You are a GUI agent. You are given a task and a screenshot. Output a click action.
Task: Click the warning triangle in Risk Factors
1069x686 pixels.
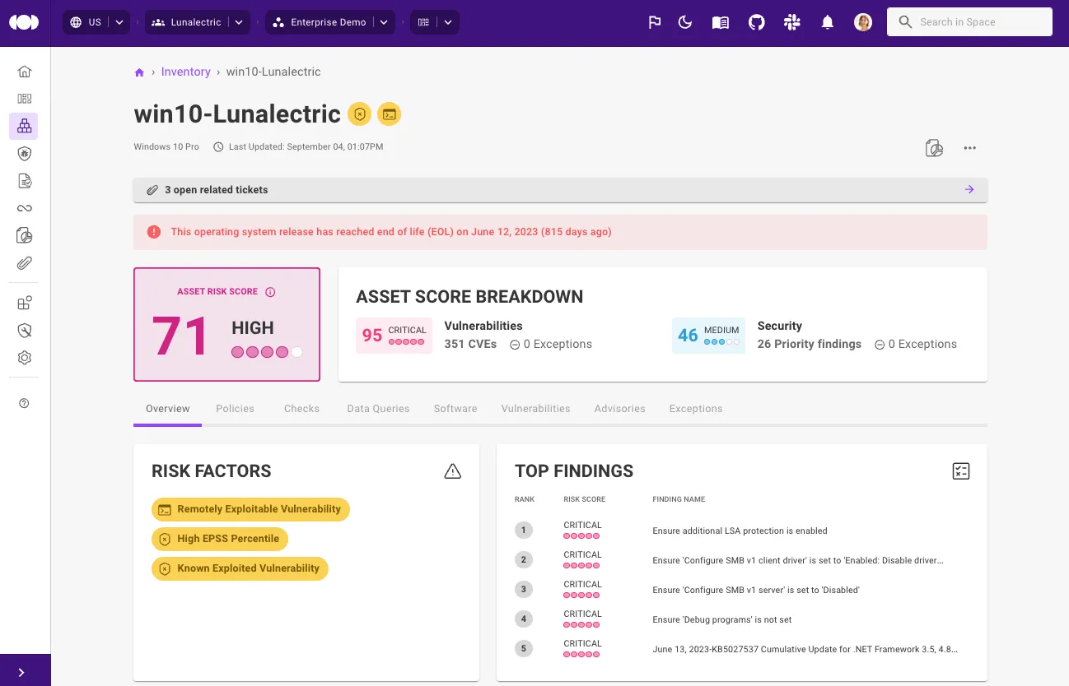click(x=452, y=471)
